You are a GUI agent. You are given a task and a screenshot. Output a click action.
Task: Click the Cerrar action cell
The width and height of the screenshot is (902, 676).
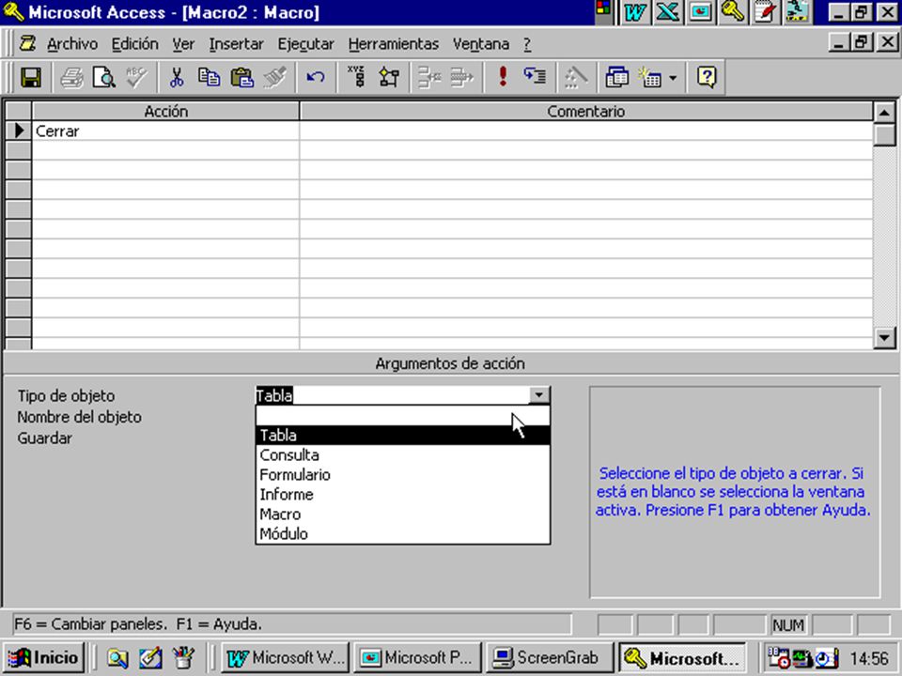click(165, 131)
